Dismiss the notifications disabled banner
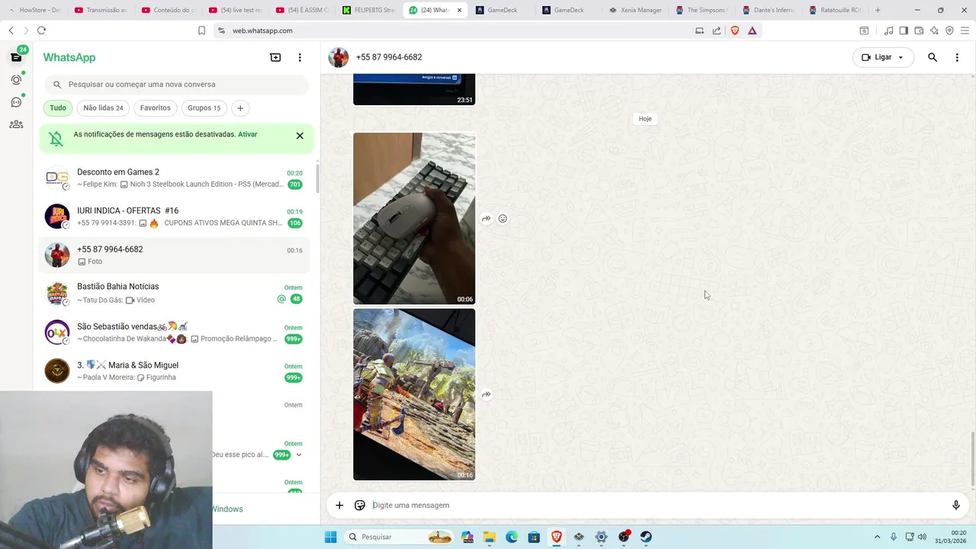 [300, 136]
